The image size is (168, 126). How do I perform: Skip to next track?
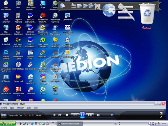click(90, 115)
